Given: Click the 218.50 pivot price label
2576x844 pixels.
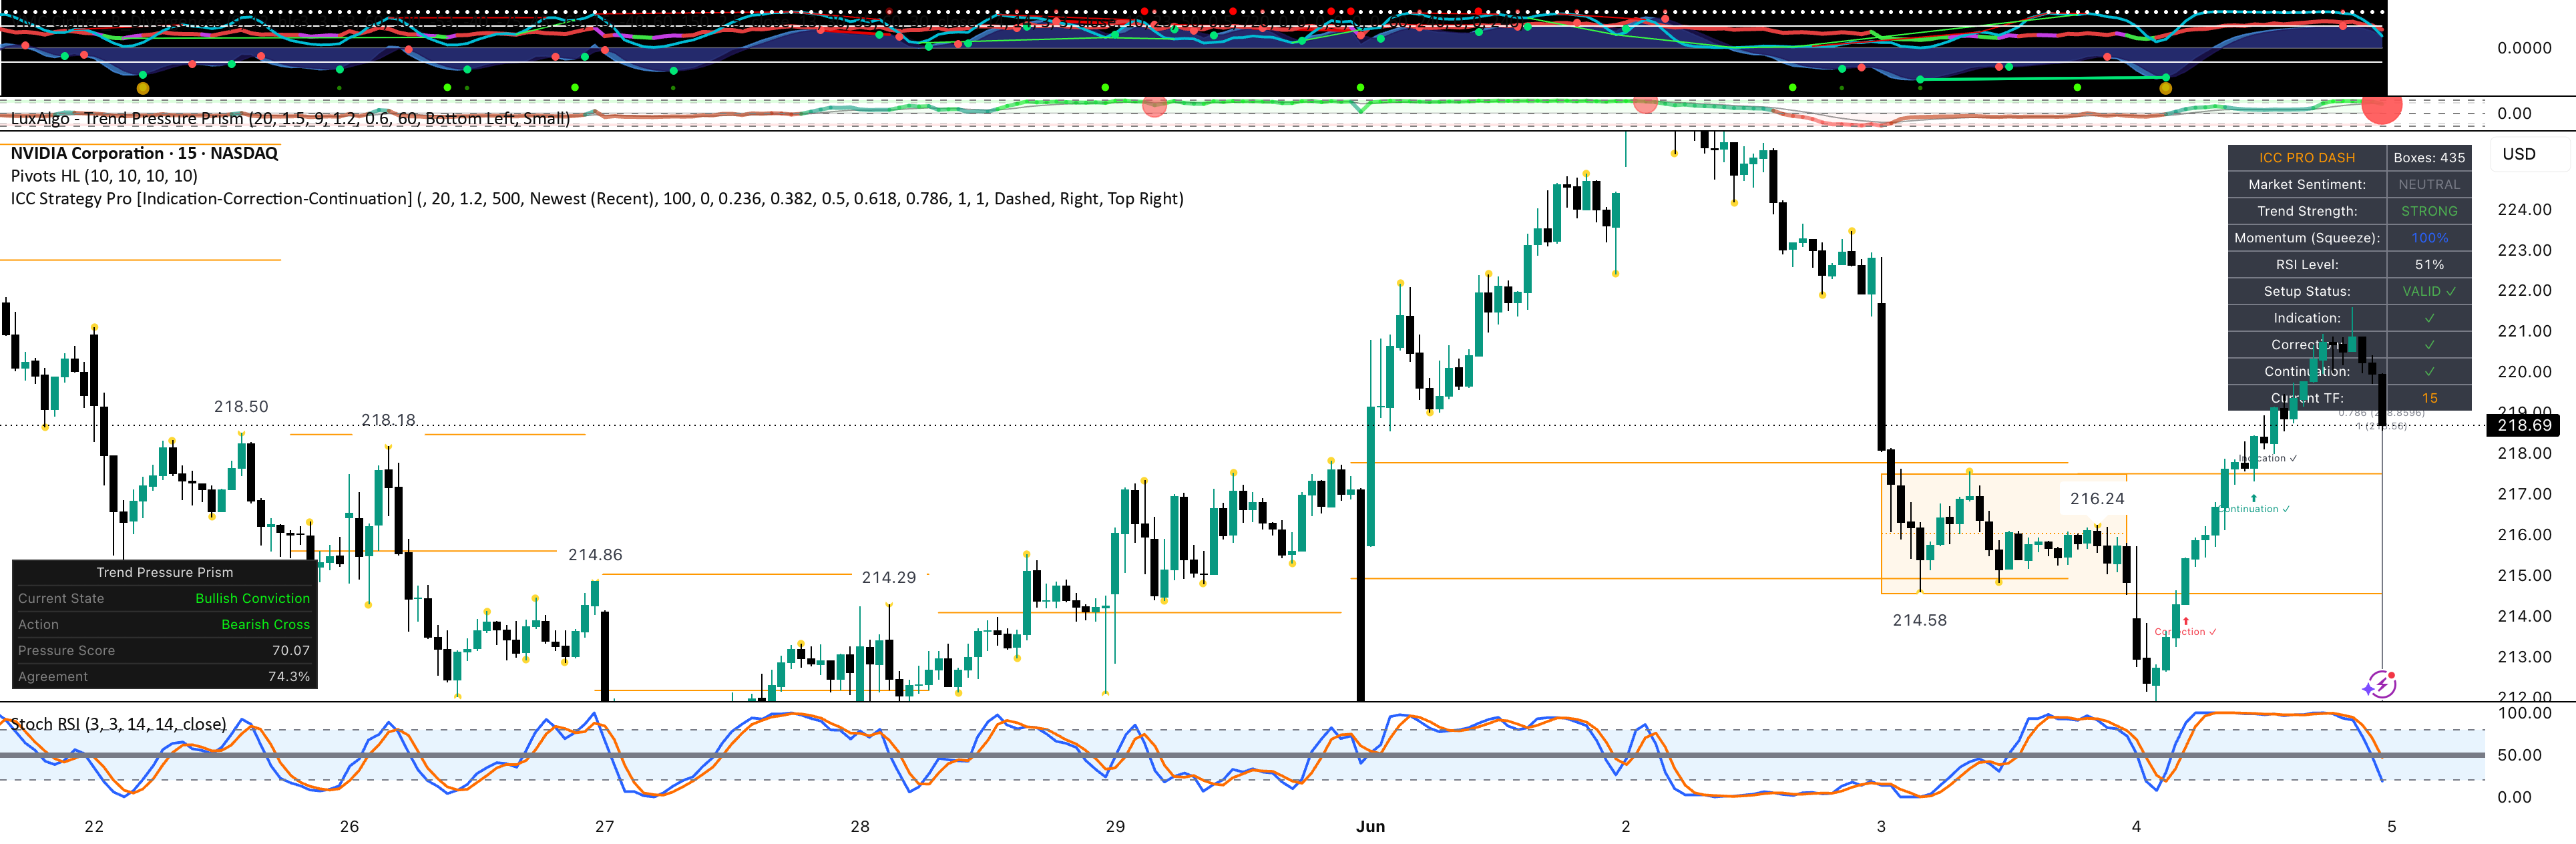Looking at the screenshot, I should [x=241, y=406].
